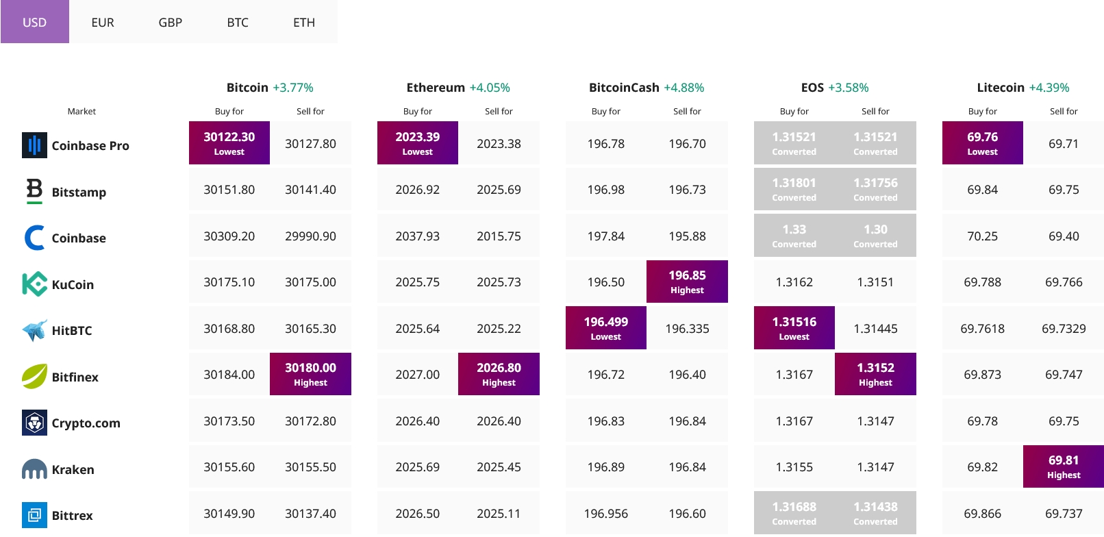Viewport: 1104px width, 537px height.
Task: Click Bitstamp Bitcoin buy price 30151.80
Action: tap(229, 189)
